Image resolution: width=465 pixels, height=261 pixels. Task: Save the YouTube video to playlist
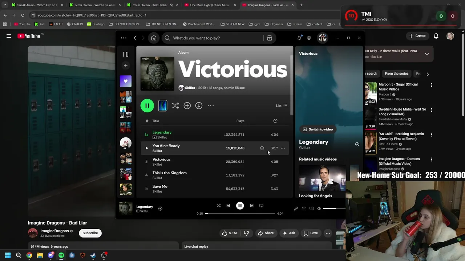coord(311,233)
